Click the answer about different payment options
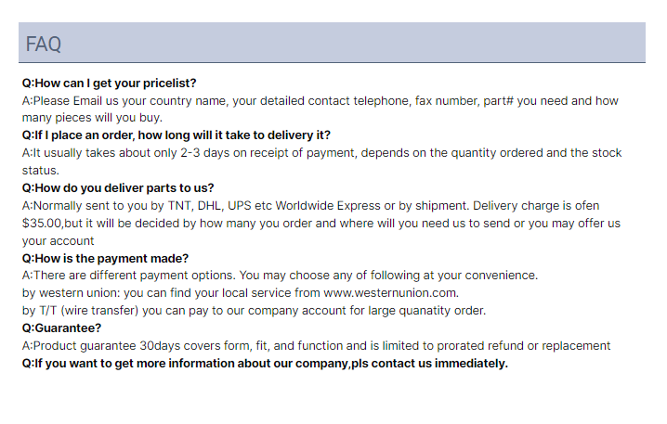The image size is (667, 424). click(x=279, y=276)
